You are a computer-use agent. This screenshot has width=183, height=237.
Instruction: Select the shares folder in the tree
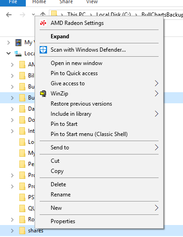click(x=35, y=231)
